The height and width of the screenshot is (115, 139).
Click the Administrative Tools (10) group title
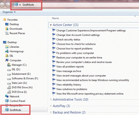click(x=71, y=99)
